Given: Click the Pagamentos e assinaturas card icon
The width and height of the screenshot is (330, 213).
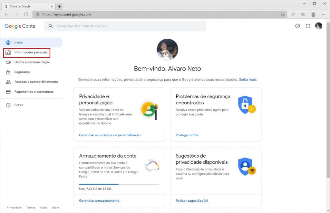Looking at the screenshot, I should (x=8, y=92).
